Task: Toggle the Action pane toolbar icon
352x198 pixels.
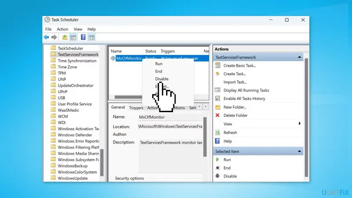Action: coord(91,37)
